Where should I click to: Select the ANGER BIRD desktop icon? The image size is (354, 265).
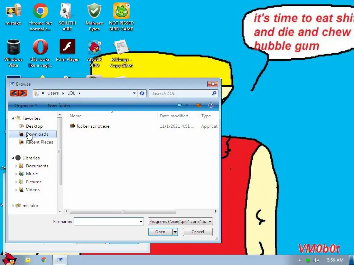pyautogui.click(x=94, y=53)
